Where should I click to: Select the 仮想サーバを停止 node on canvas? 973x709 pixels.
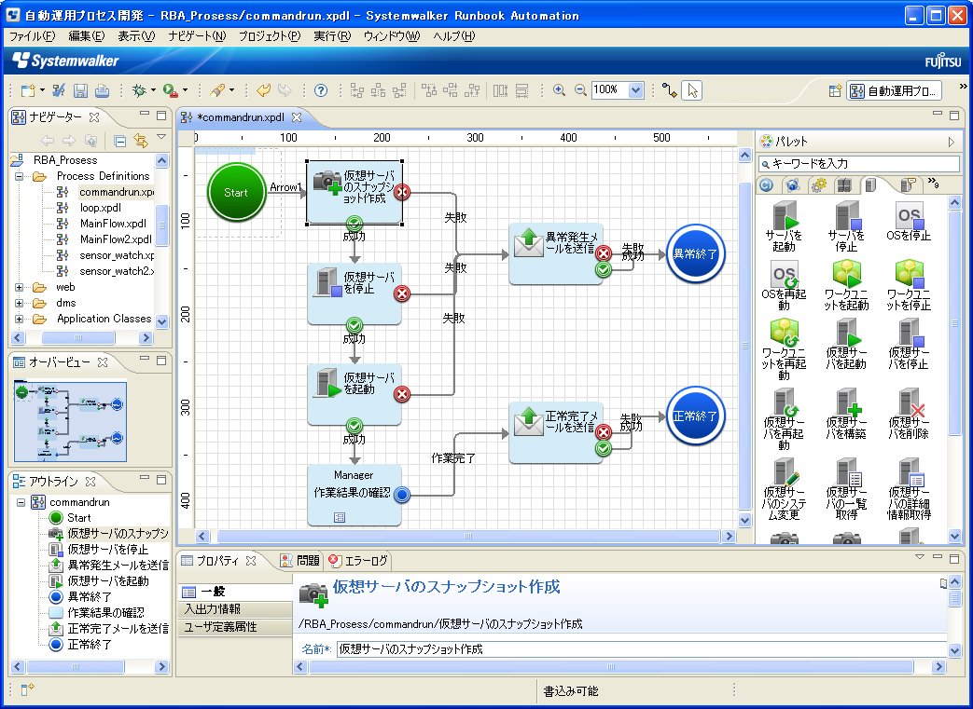tap(354, 293)
